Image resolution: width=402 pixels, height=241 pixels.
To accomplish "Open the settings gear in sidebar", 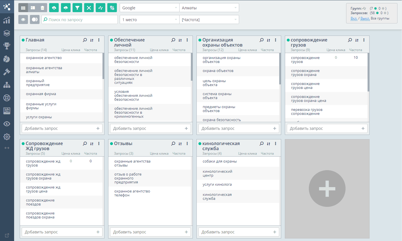I will (7, 137).
